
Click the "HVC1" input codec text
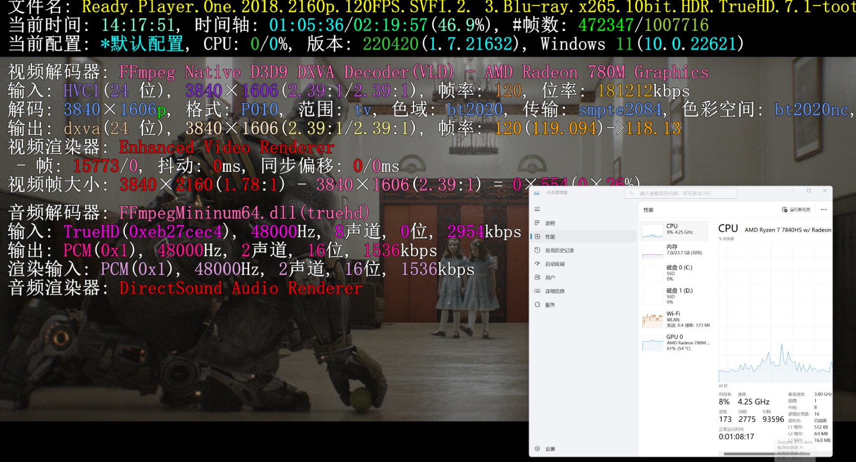[x=82, y=91]
